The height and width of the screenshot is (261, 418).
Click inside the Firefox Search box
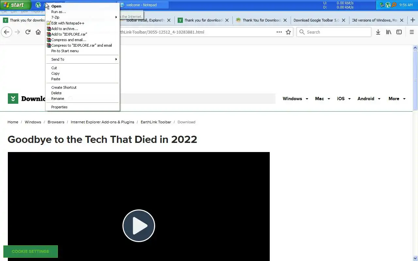pyautogui.click(x=334, y=32)
